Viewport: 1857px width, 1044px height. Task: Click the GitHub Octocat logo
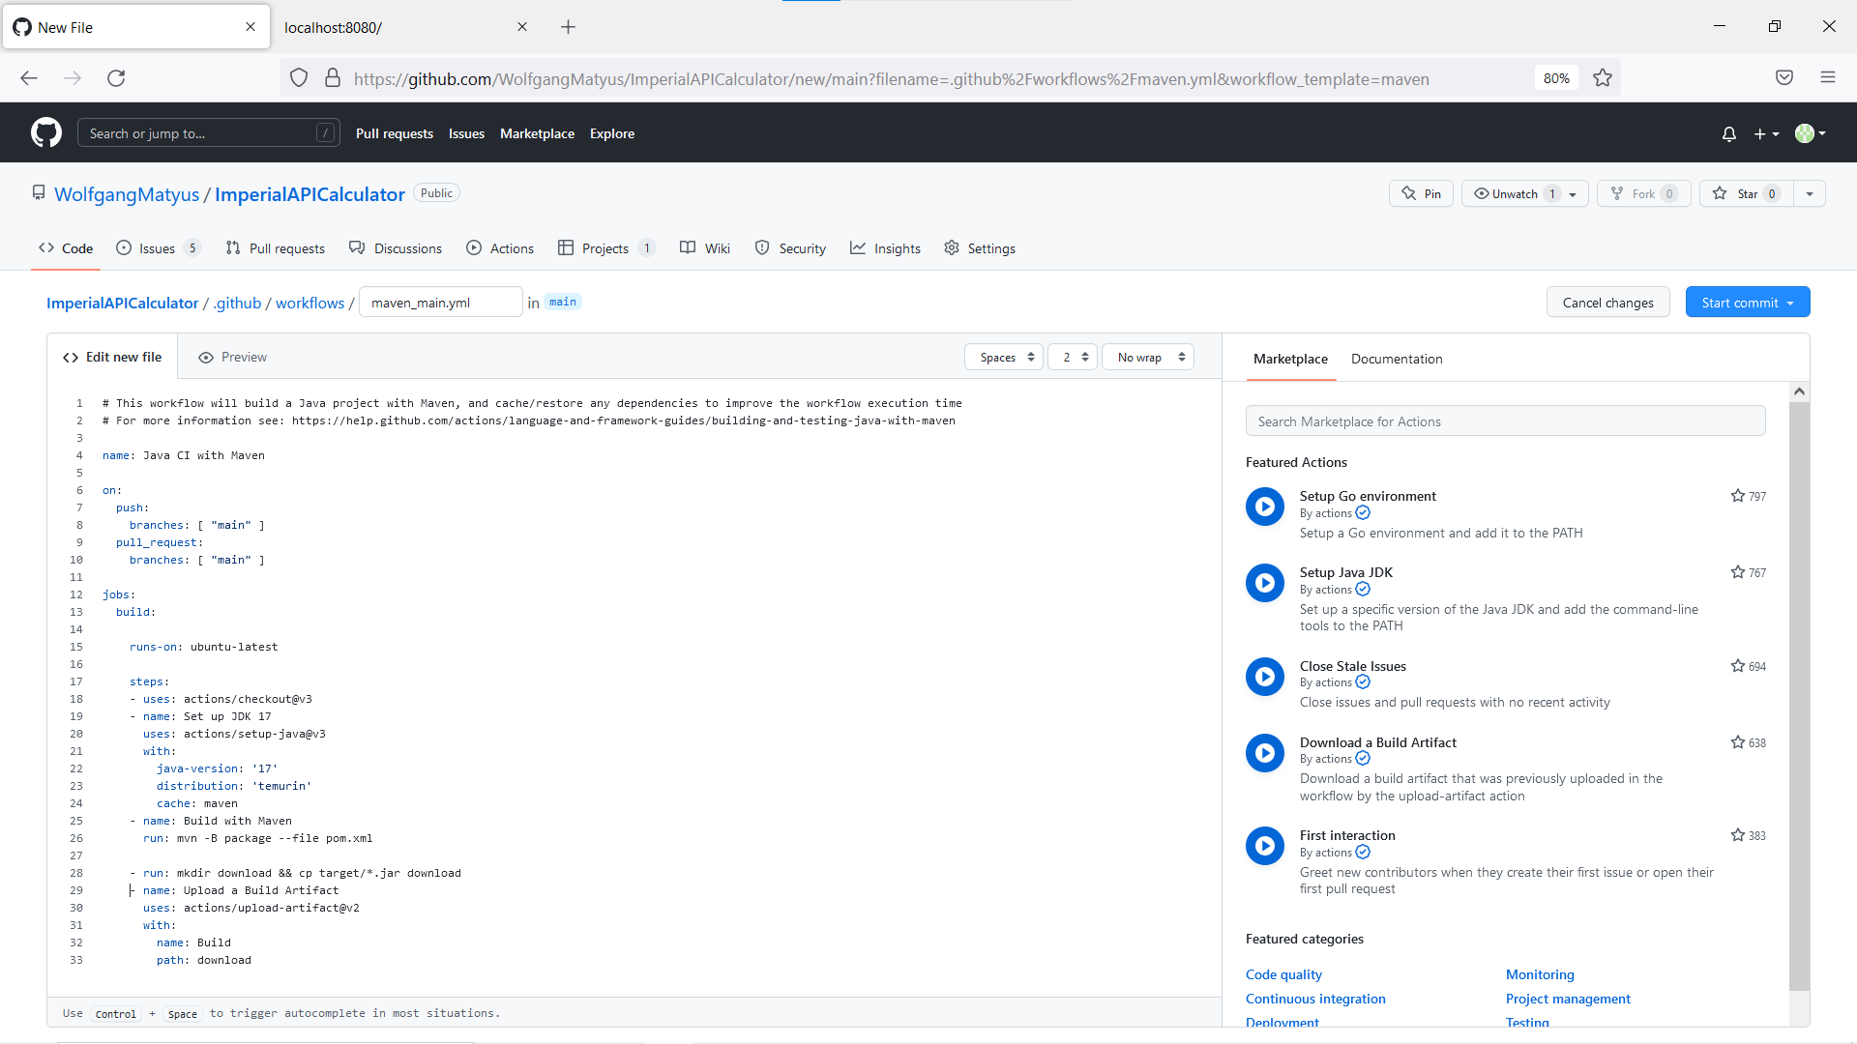(x=45, y=132)
